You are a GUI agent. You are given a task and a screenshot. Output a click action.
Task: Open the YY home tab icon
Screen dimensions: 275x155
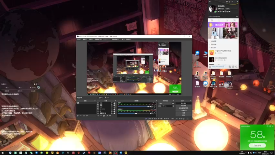click(212, 20)
